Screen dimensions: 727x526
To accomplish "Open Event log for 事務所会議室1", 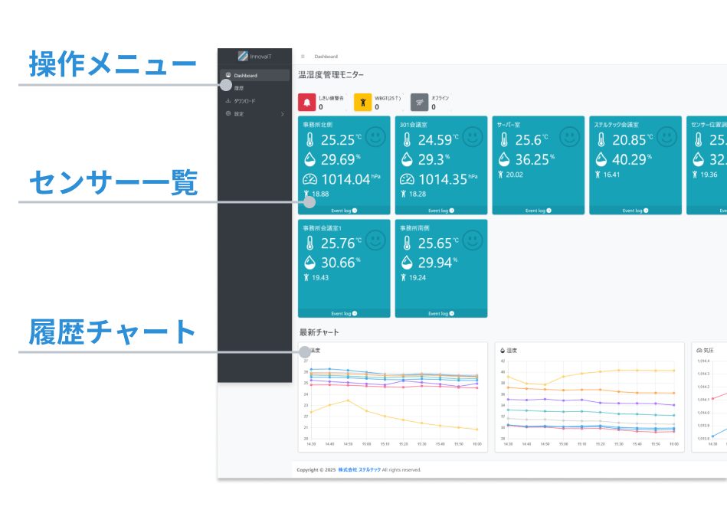I will 344,314.
